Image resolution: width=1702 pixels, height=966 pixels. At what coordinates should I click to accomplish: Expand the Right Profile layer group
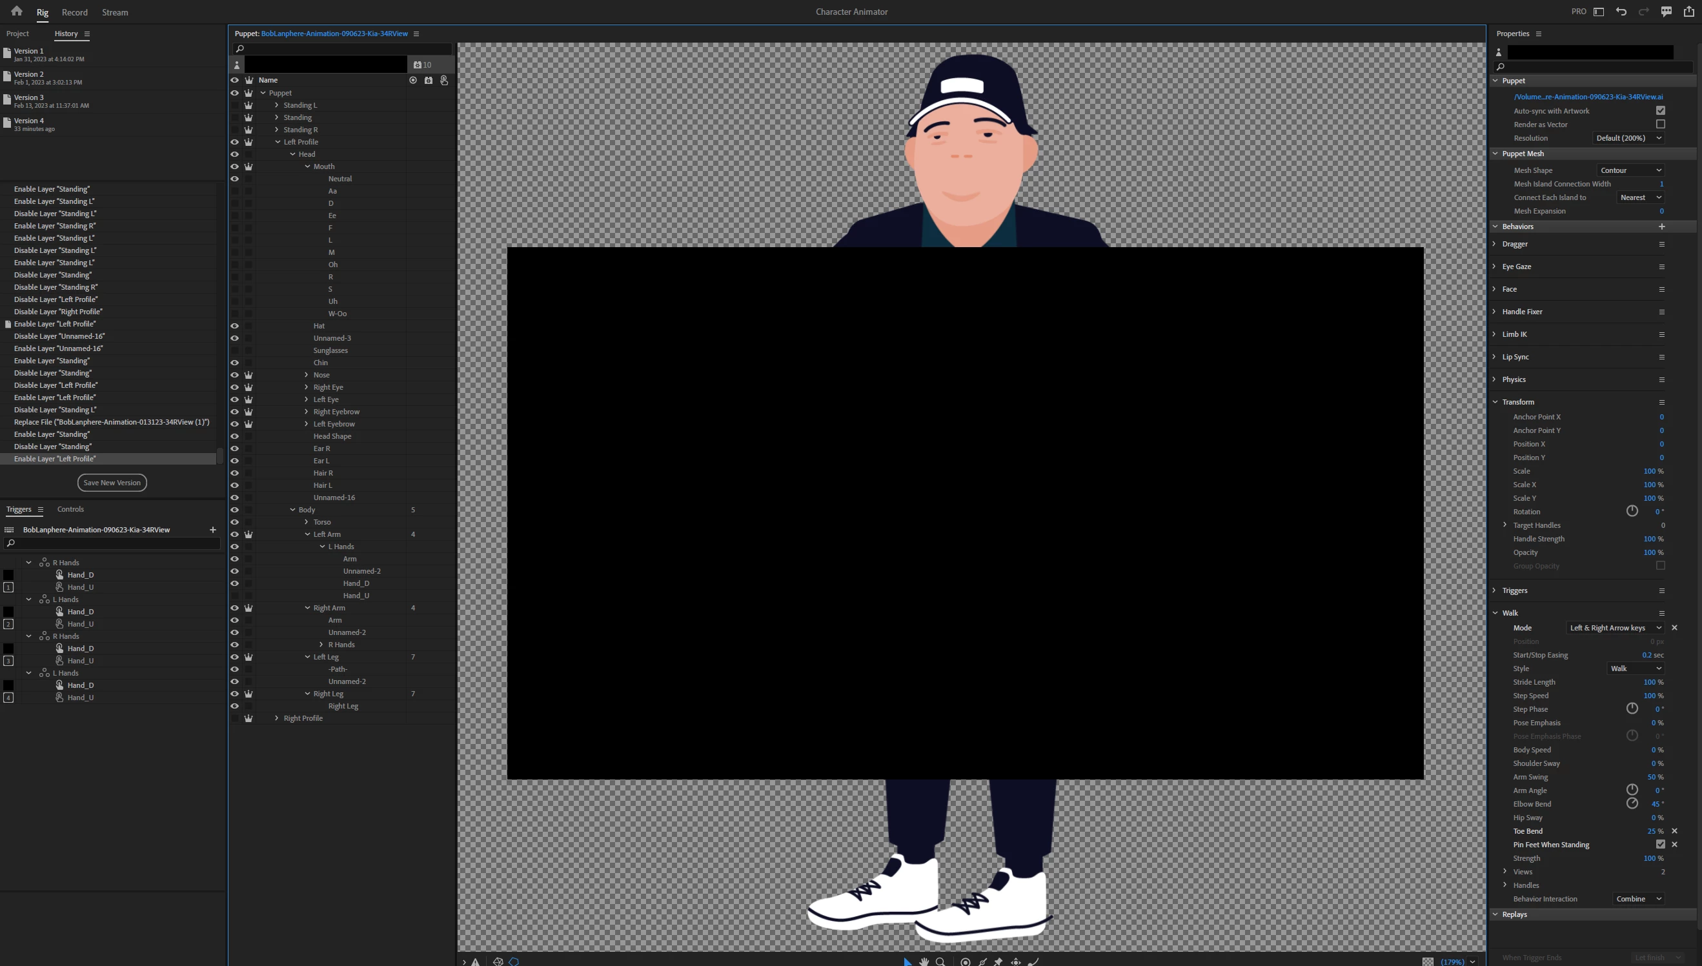[277, 718]
